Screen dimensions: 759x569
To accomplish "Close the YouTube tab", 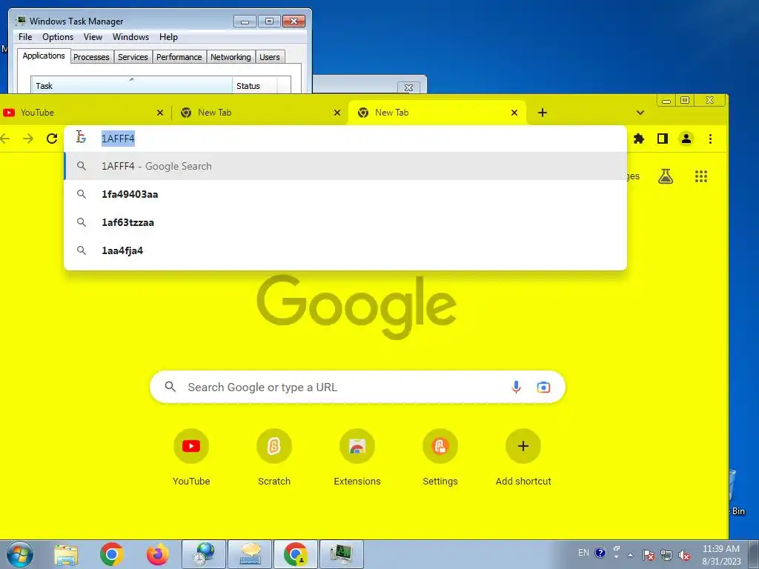I will pos(160,113).
